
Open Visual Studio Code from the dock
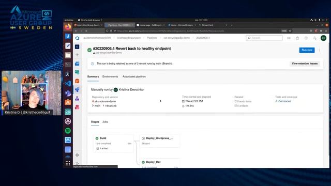[68, 84]
